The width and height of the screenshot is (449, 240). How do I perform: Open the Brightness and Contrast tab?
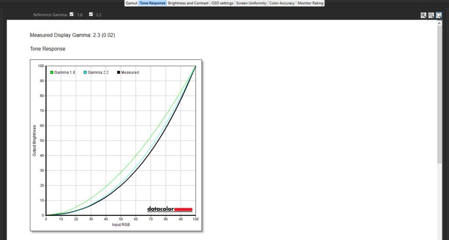tap(188, 3)
